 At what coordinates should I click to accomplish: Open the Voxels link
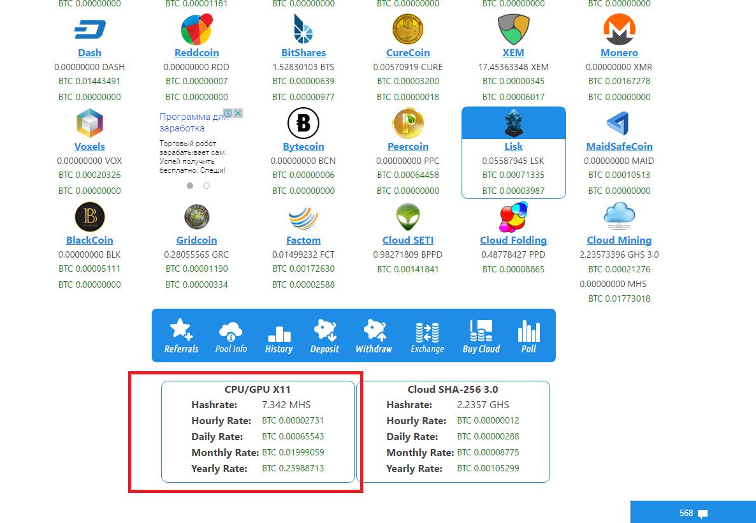(90, 146)
